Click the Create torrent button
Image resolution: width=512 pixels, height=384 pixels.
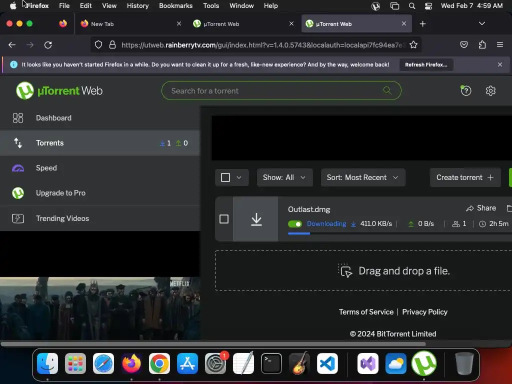tap(465, 177)
